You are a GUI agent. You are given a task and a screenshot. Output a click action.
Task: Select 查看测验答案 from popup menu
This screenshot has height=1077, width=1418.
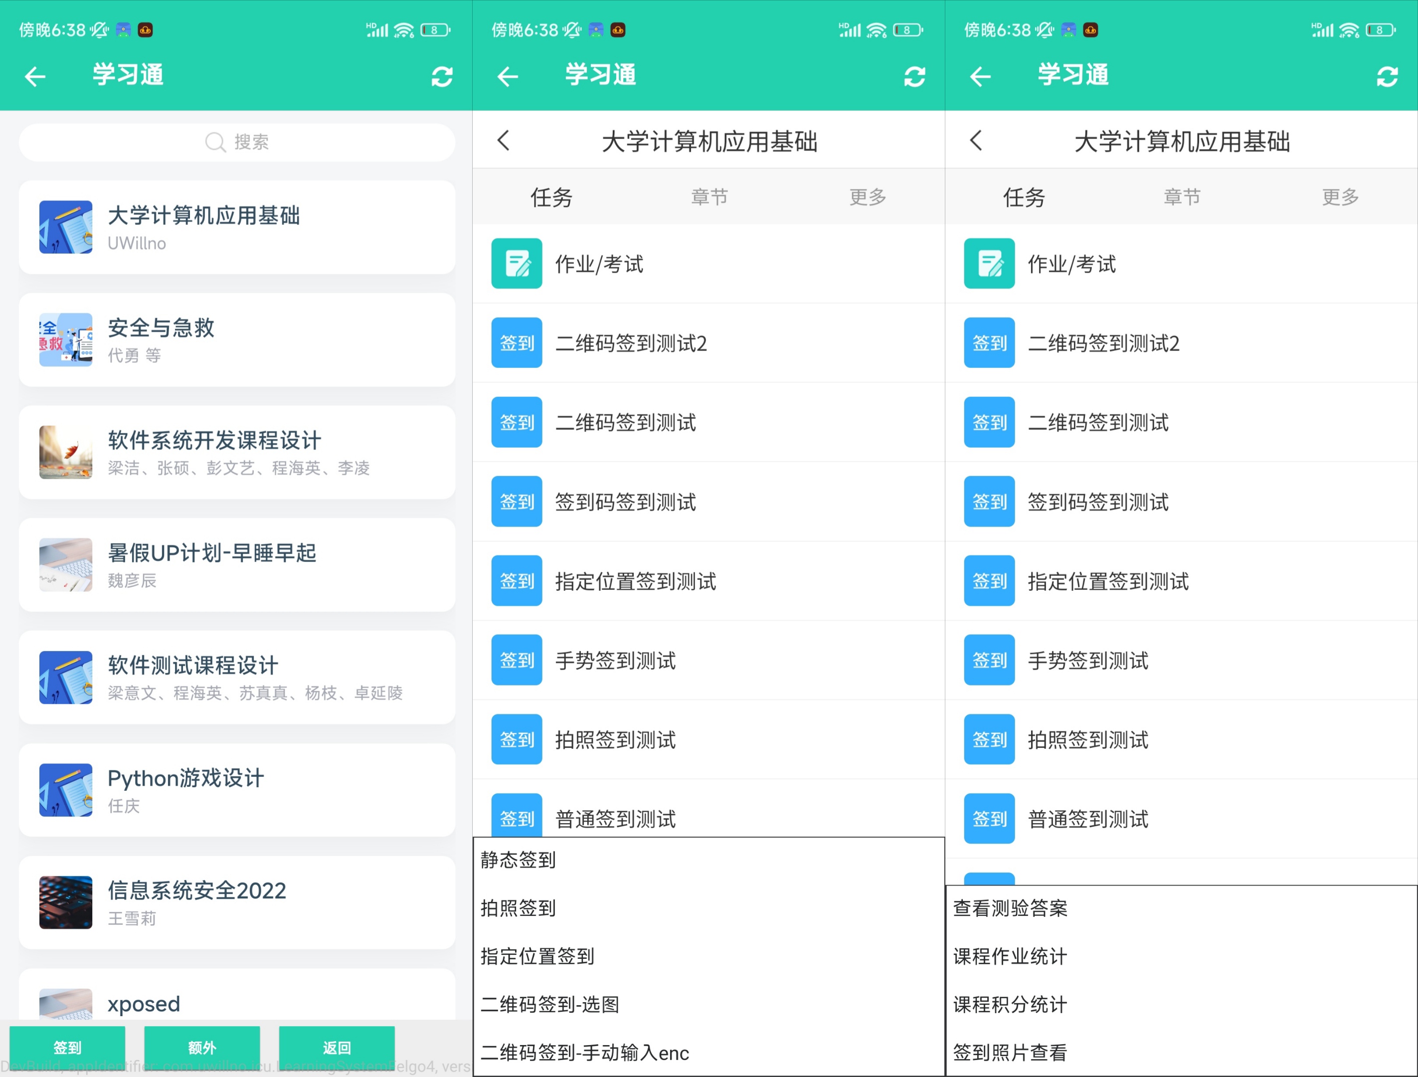point(1010,908)
